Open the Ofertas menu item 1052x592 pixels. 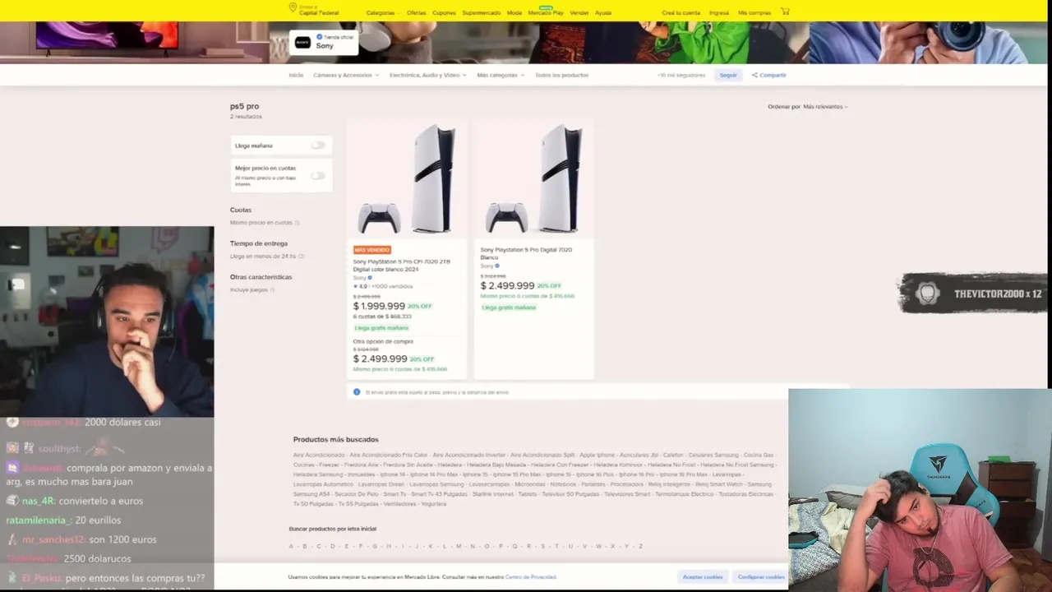pyautogui.click(x=416, y=13)
